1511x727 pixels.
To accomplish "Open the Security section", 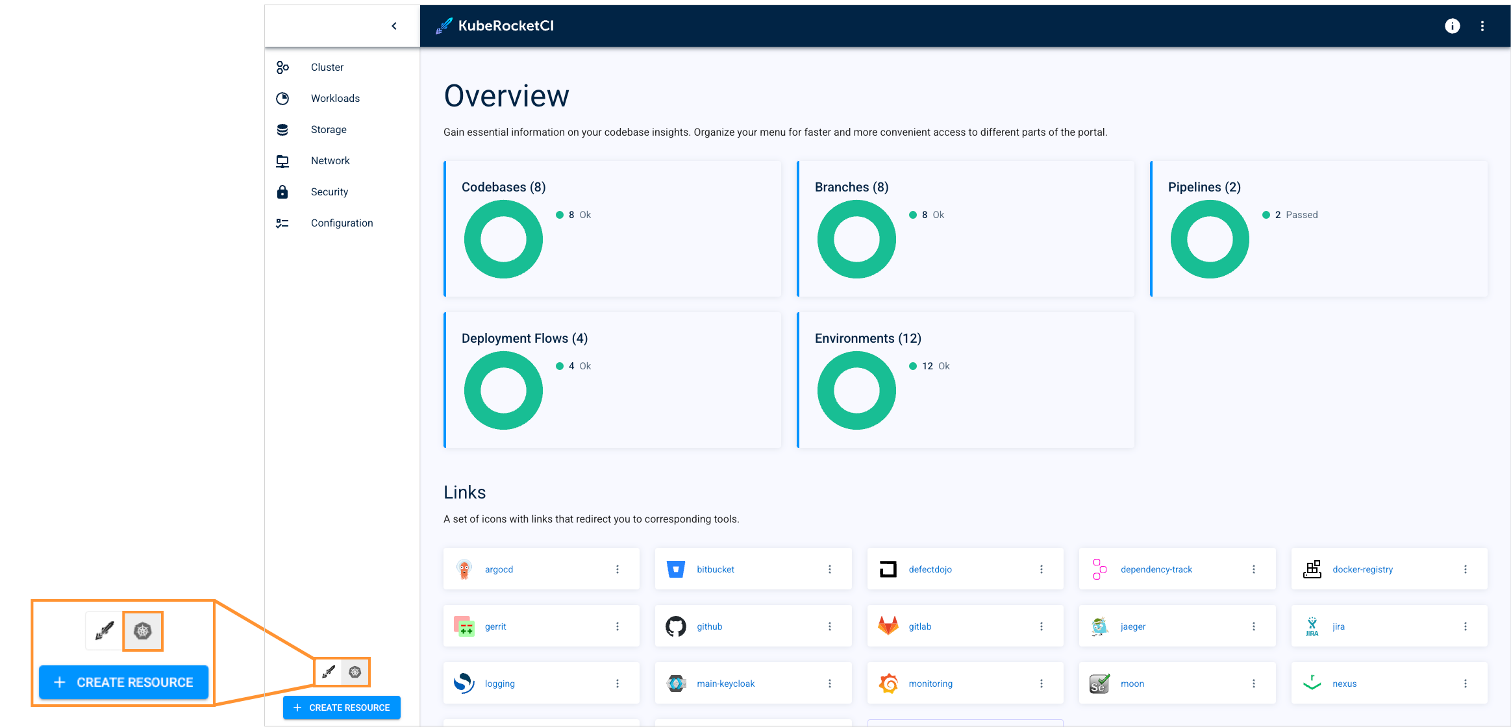I will [x=329, y=191].
